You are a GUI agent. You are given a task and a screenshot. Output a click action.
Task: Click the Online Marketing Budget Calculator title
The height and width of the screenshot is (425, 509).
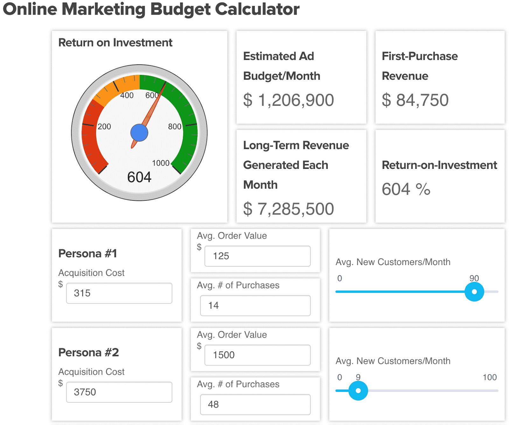point(151,9)
